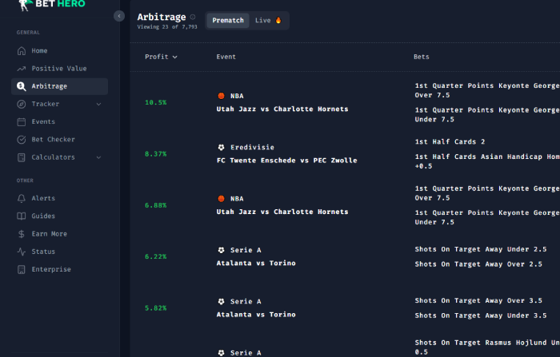Screen dimensions: 560x357
Task: Click the Earn More dollar icon
Action: (22, 234)
